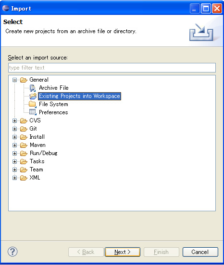Click the XML folder icon
This screenshot has height=265, width=224.
point(24,178)
